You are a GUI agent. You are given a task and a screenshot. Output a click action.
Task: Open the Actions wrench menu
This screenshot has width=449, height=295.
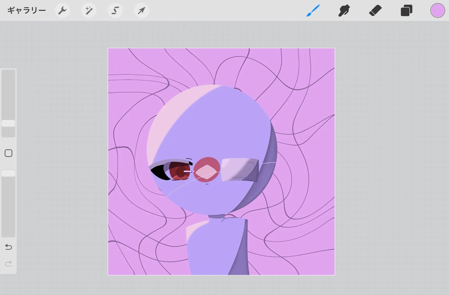tap(62, 10)
